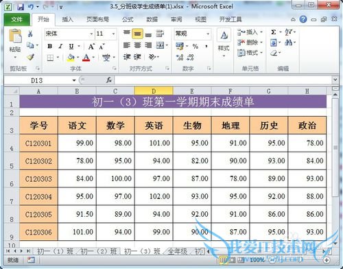Switch to the 开发工具 ribbon tab
343x269 pixels.
click(230, 19)
